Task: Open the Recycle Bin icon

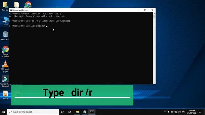Action: (5, 35)
